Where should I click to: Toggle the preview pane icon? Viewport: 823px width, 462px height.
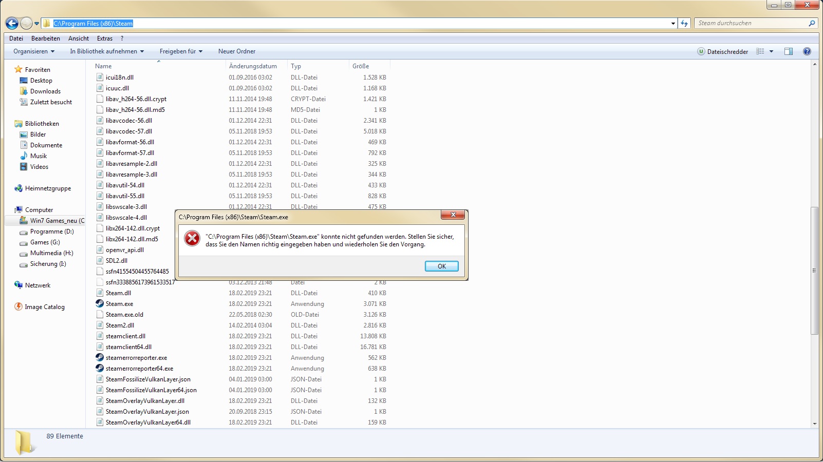[x=789, y=51]
